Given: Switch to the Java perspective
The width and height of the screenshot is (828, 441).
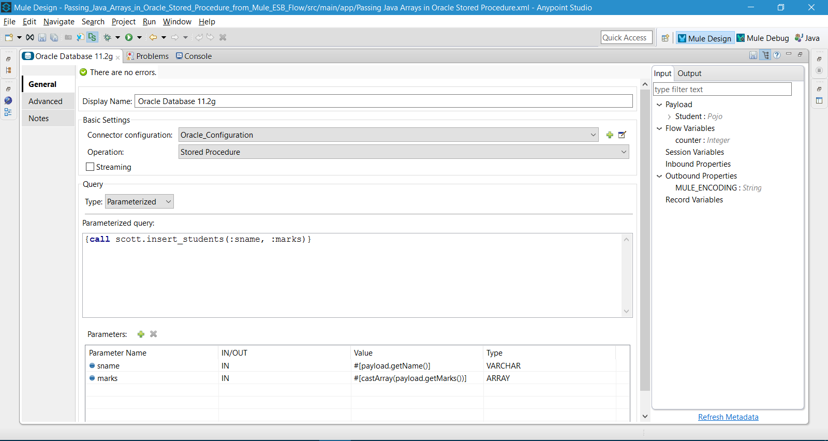Looking at the screenshot, I should point(807,38).
